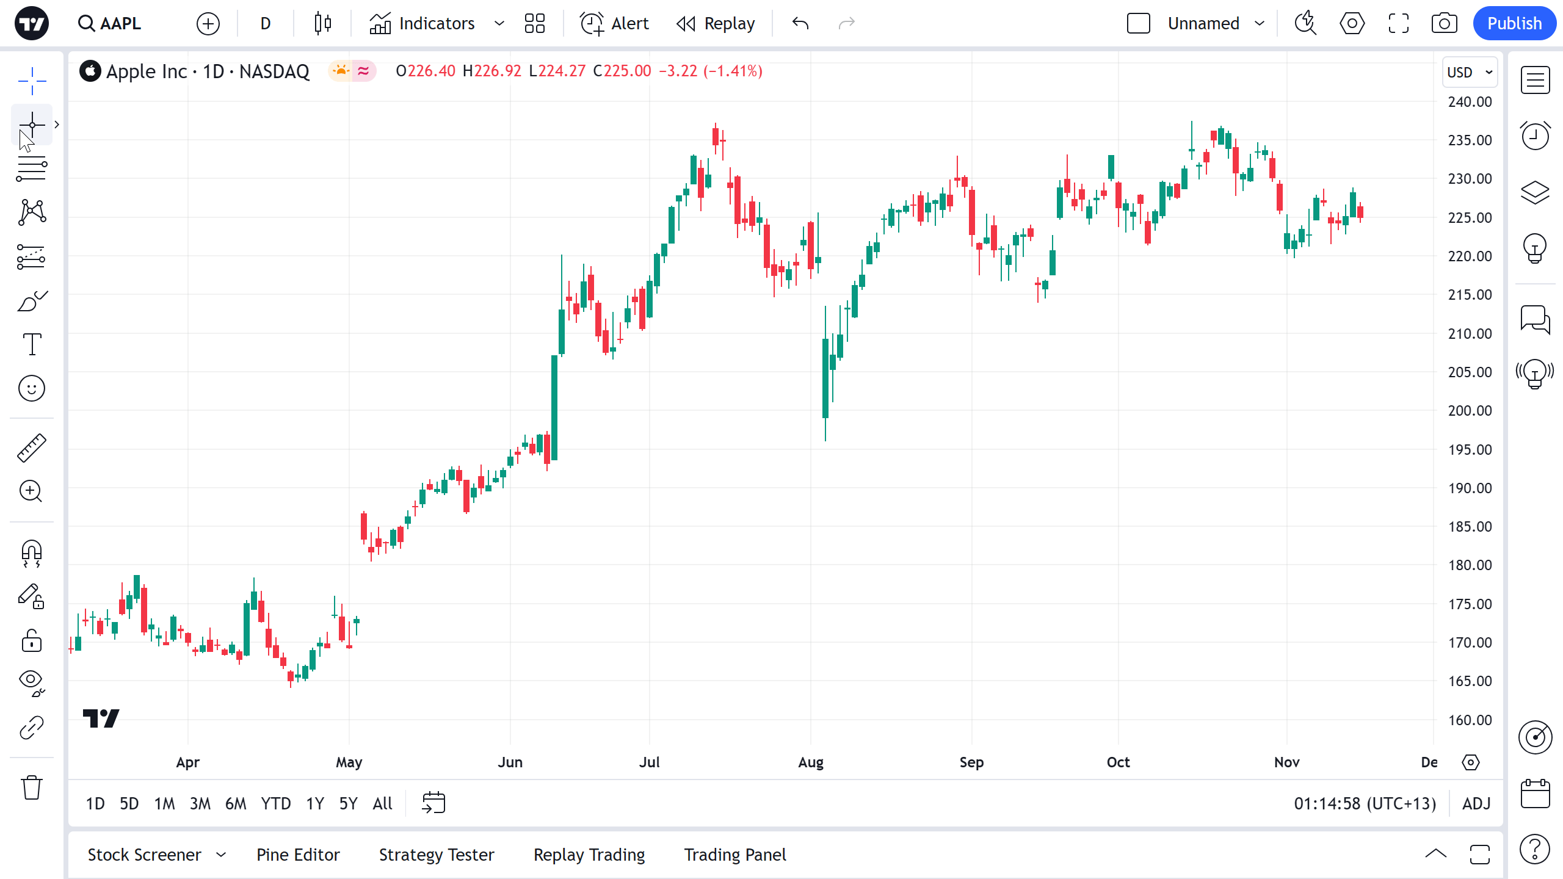This screenshot has height=879, width=1563.
Task: Toggle Magnet mode on
Action: click(x=31, y=553)
